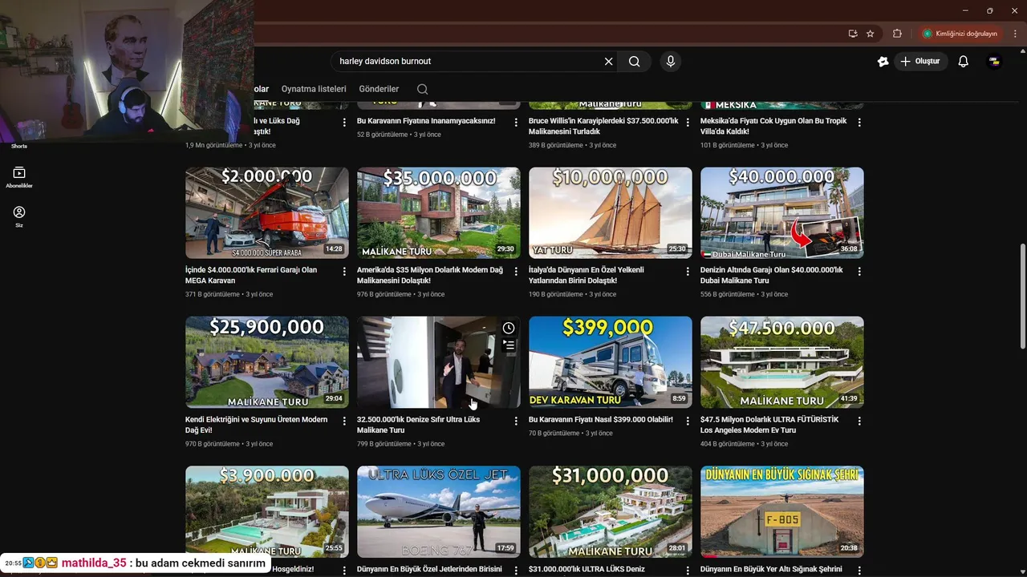
Task: Open options for Yelkenli Yat video
Action: coord(688,272)
